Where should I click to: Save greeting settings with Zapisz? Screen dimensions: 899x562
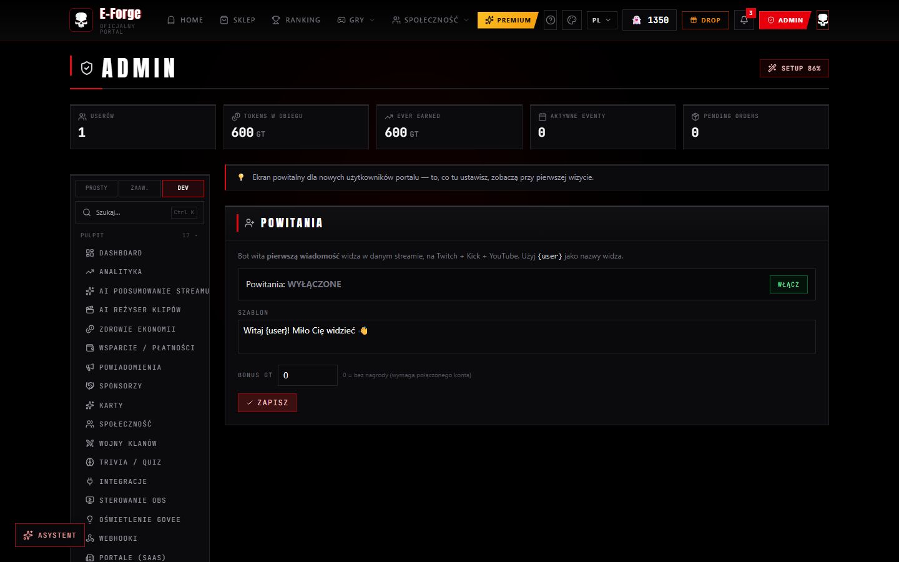coord(267,403)
